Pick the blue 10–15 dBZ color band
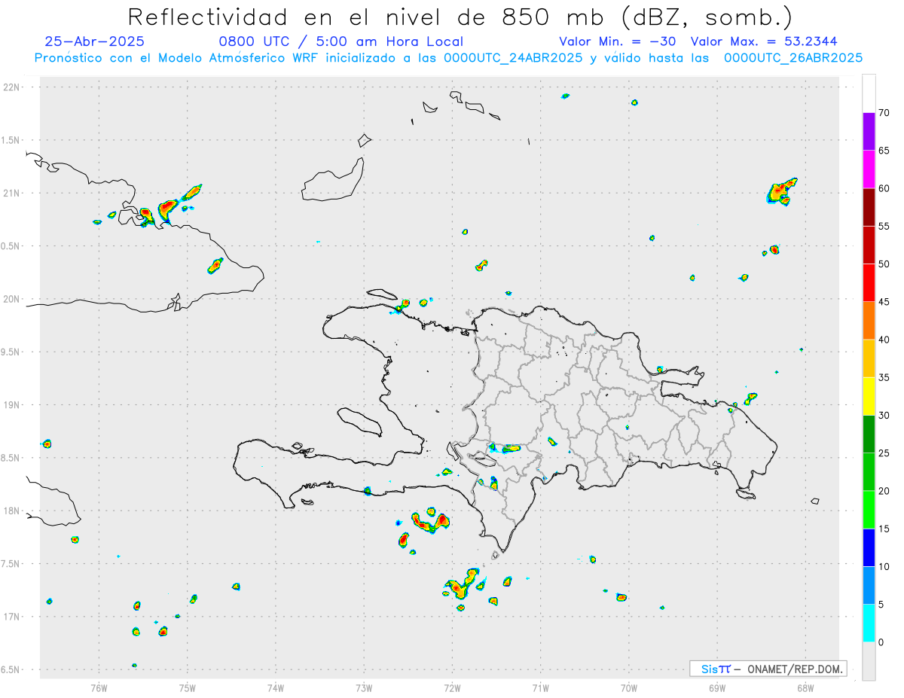Viewport: 904px width, 698px height. [x=869, y=547]
